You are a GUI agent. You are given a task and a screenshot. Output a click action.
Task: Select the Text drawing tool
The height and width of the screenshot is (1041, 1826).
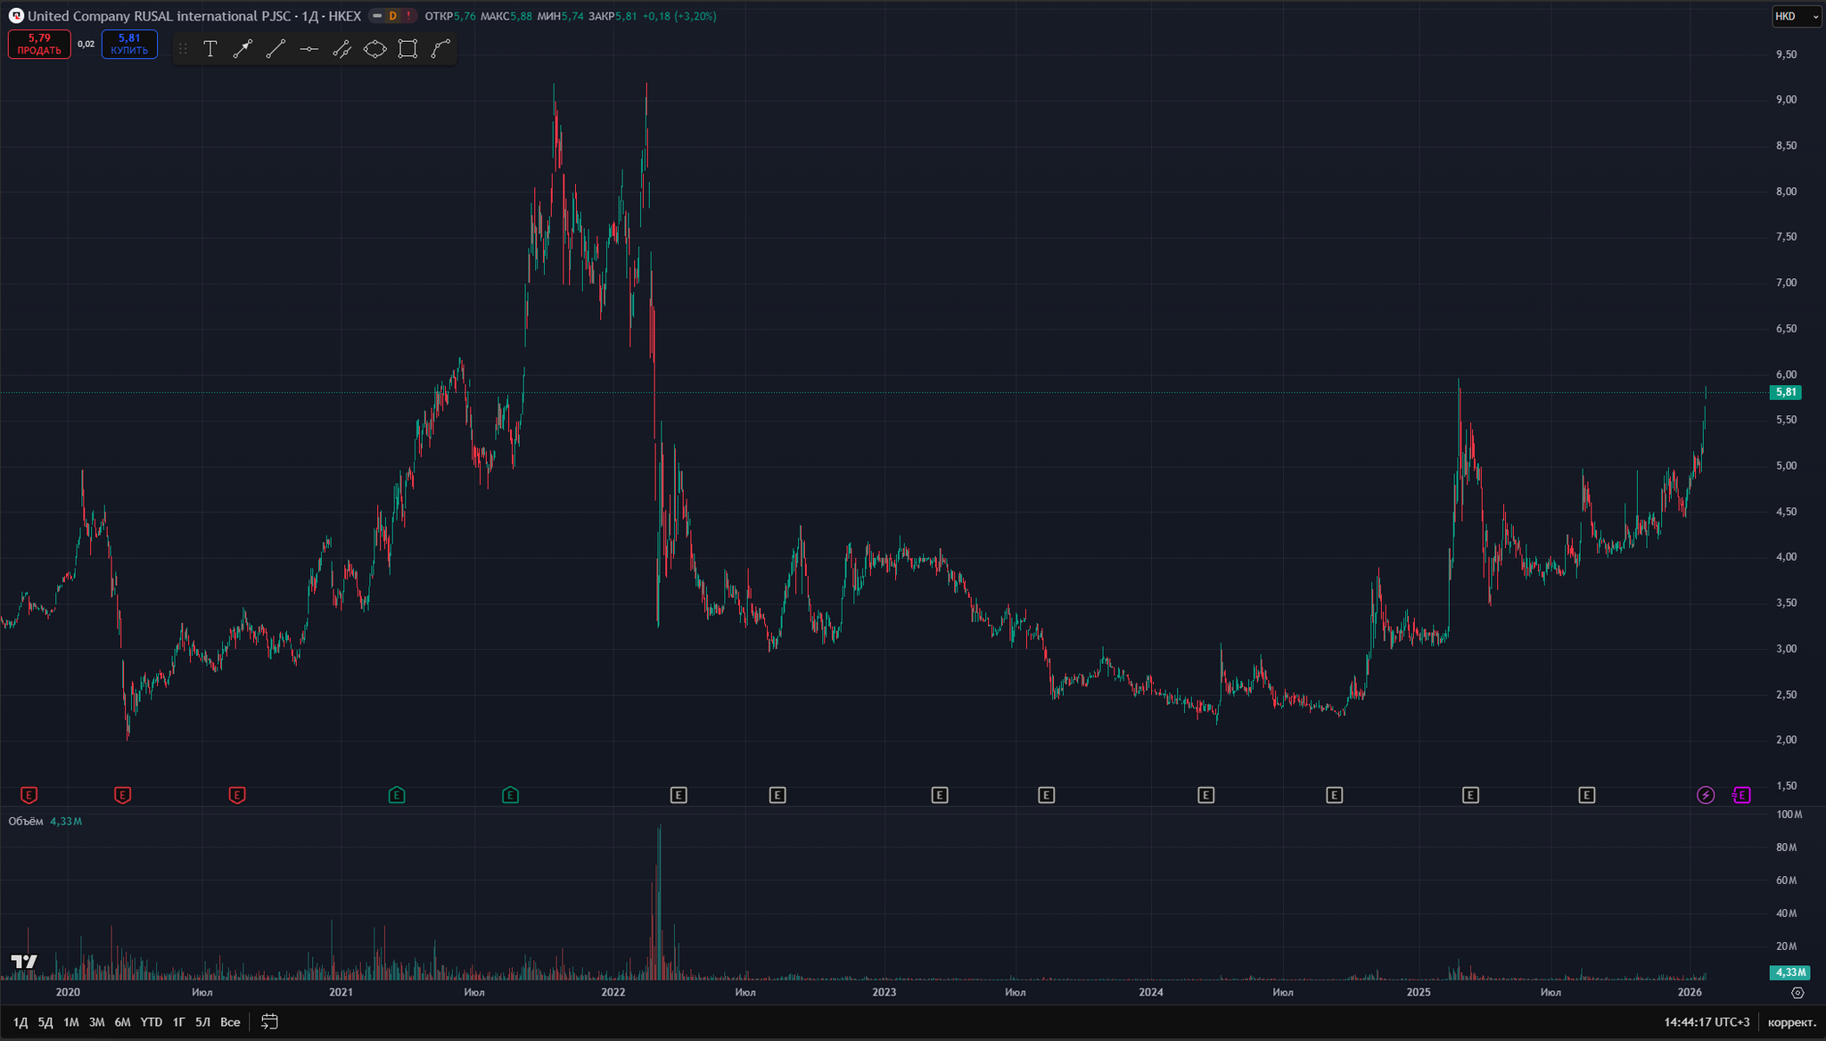[210, 49]
